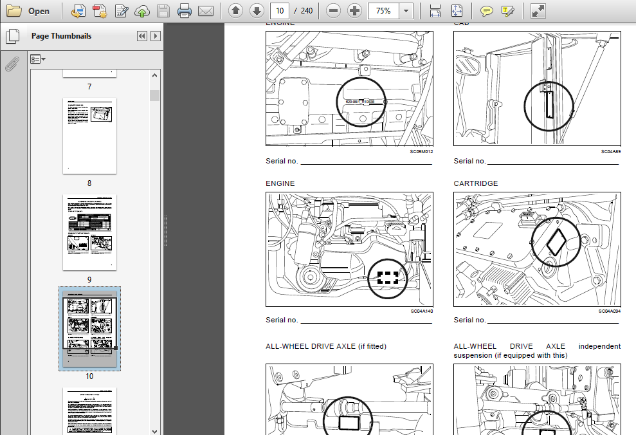Click the convert to PDF toolbar icon
The height and width of the screenshot is (435, 636).
pos(78,11)
